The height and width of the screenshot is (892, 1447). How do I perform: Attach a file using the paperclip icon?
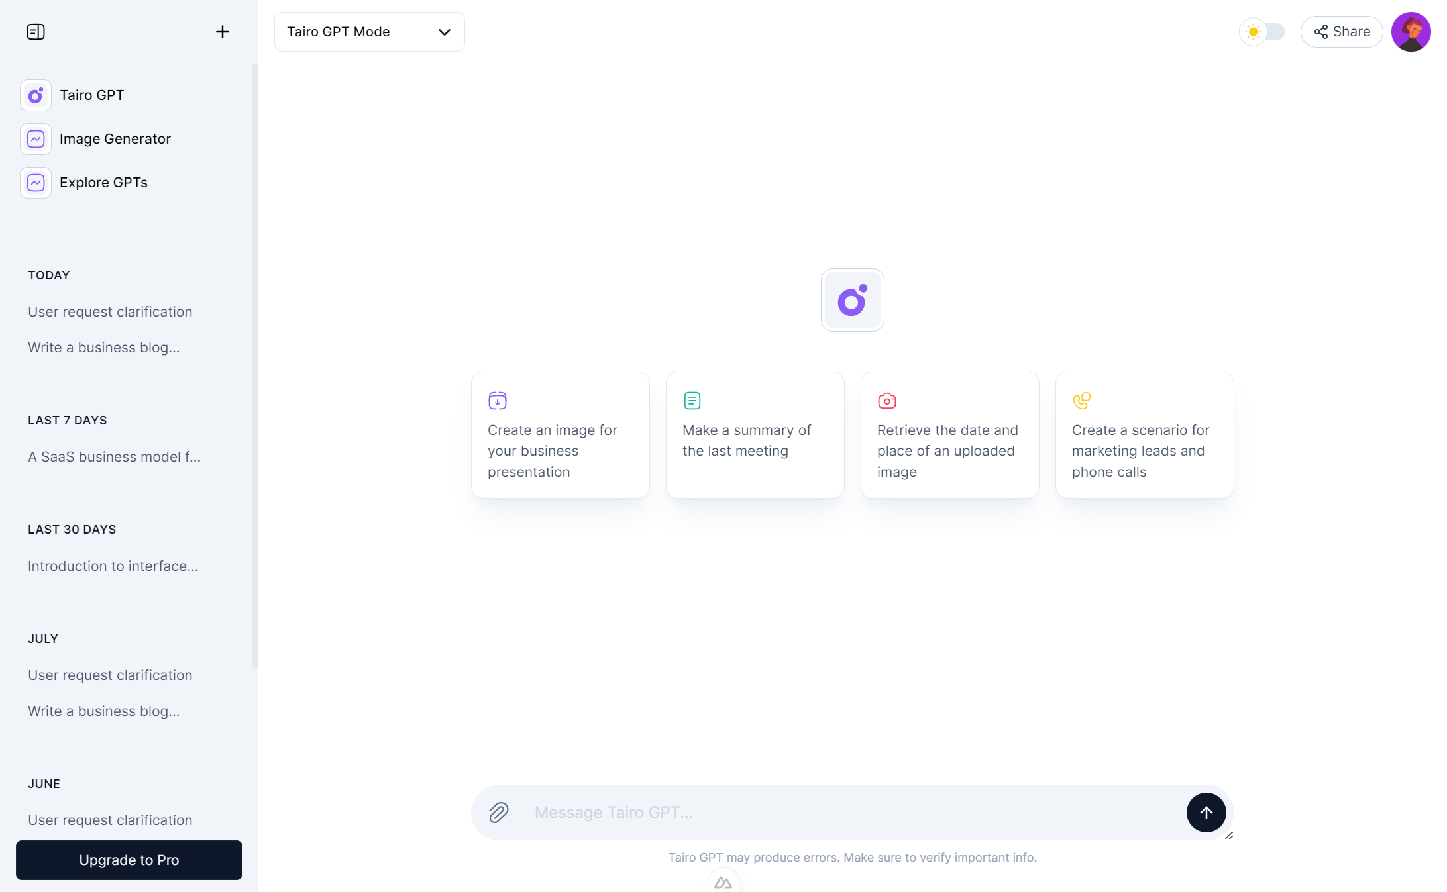click(x=498, y=813)
